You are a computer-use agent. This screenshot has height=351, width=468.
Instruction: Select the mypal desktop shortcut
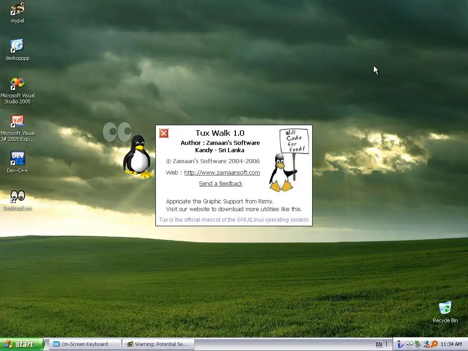pos(17,12)
